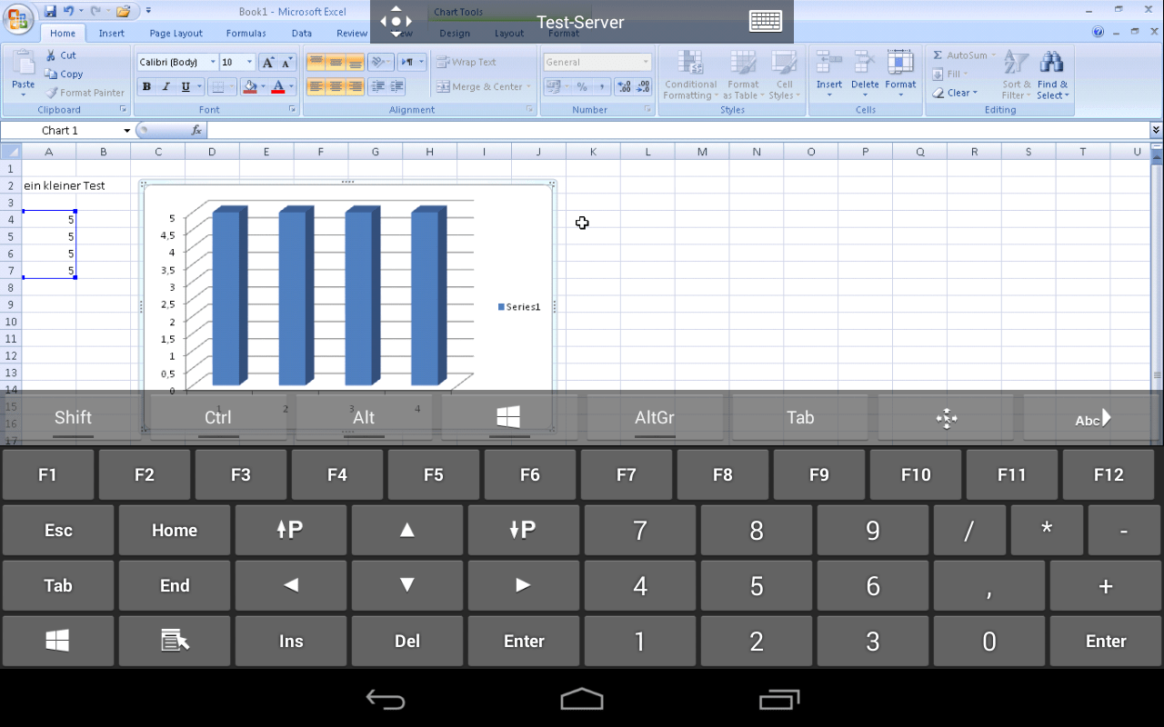Image resolution: width=1164 pixels, height=727 pixels.
Task: Tap the keyboard icon beside Test-Server
Action: pyautogui.click(x=766, y=21)
